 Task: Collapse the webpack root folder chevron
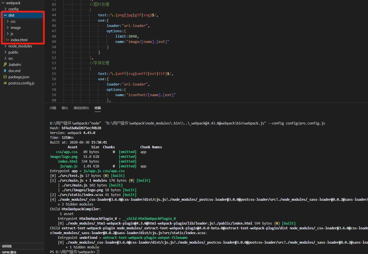point(3,3)
